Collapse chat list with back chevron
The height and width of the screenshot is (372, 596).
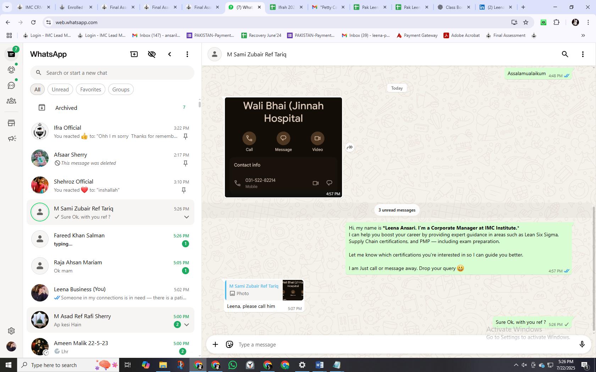(x=170, y=54)
